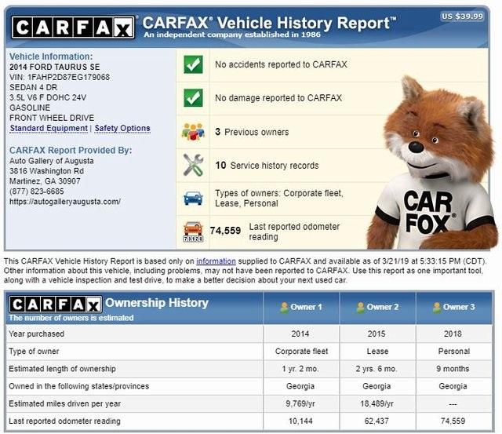
Task: Click the 74,559 odometer value in summary
Action: pos(225,231)
